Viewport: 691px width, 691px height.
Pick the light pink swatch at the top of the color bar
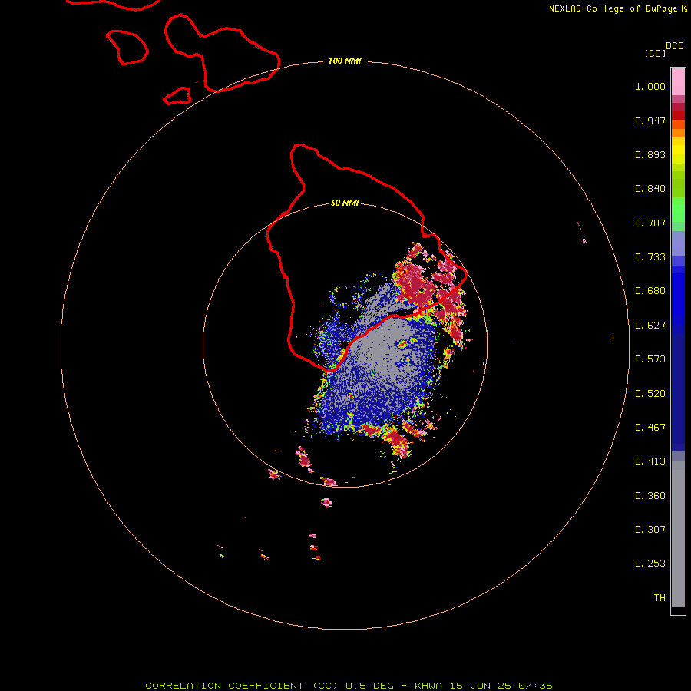pos(678,81)
